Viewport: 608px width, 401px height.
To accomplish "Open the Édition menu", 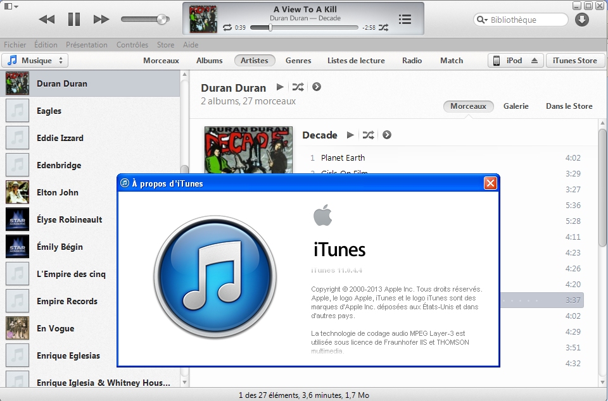I will point(46,44).
